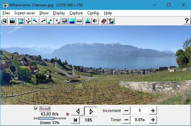Click the zipper split-picture toolbar icon

[88, 21]
